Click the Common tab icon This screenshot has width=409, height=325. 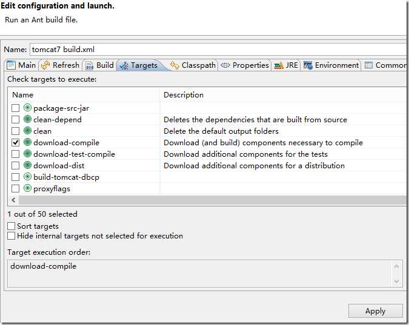click(368, 65)
